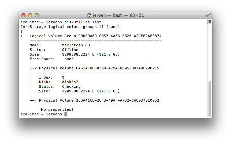Click the 'Checking' status value
This screenshot has height=144, width=231.
pyautogui.click(x=71, y=86)
